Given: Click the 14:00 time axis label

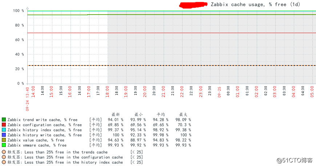Looking at the screenshot, I should pyautogui.click(x=33, y=92).
